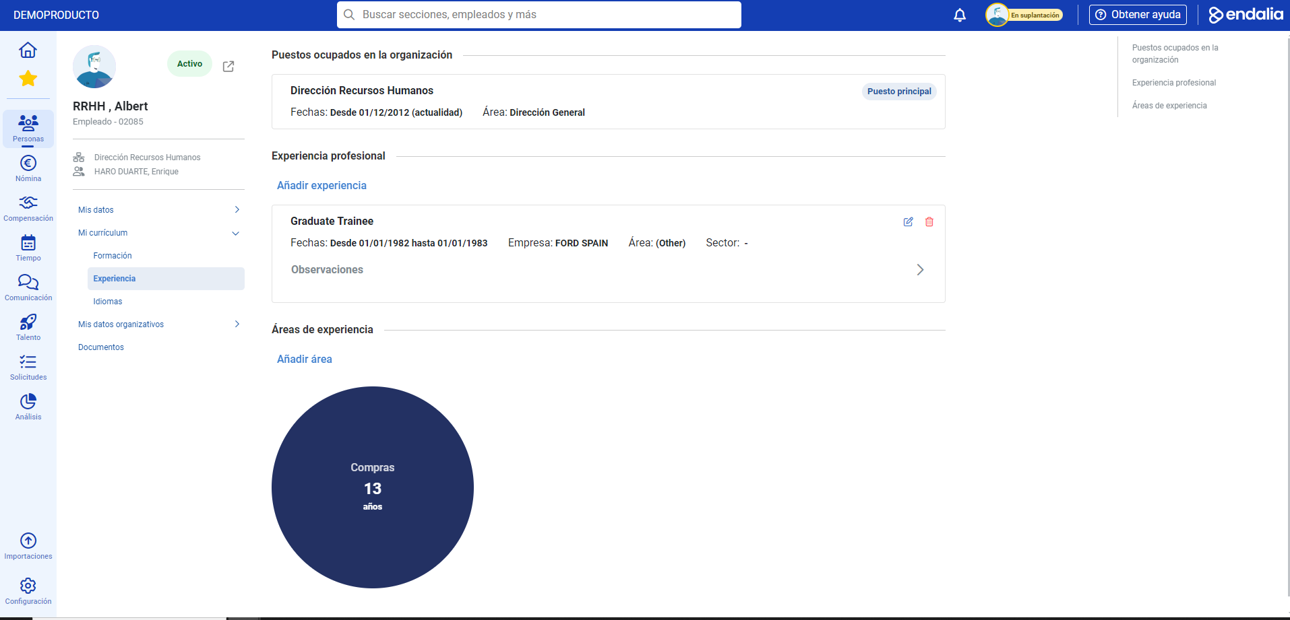Click Añadir experiencia link

(321, 185)
